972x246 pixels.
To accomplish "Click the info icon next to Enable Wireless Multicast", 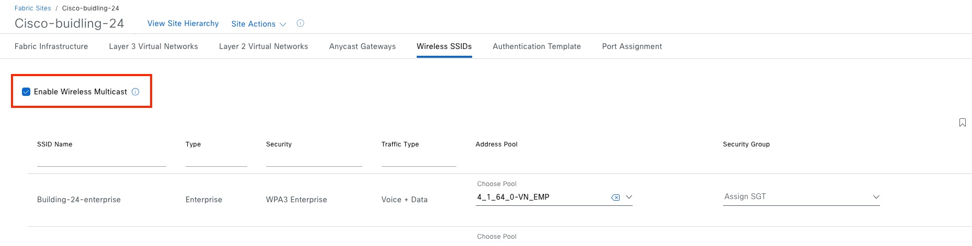I will (135, 92).
